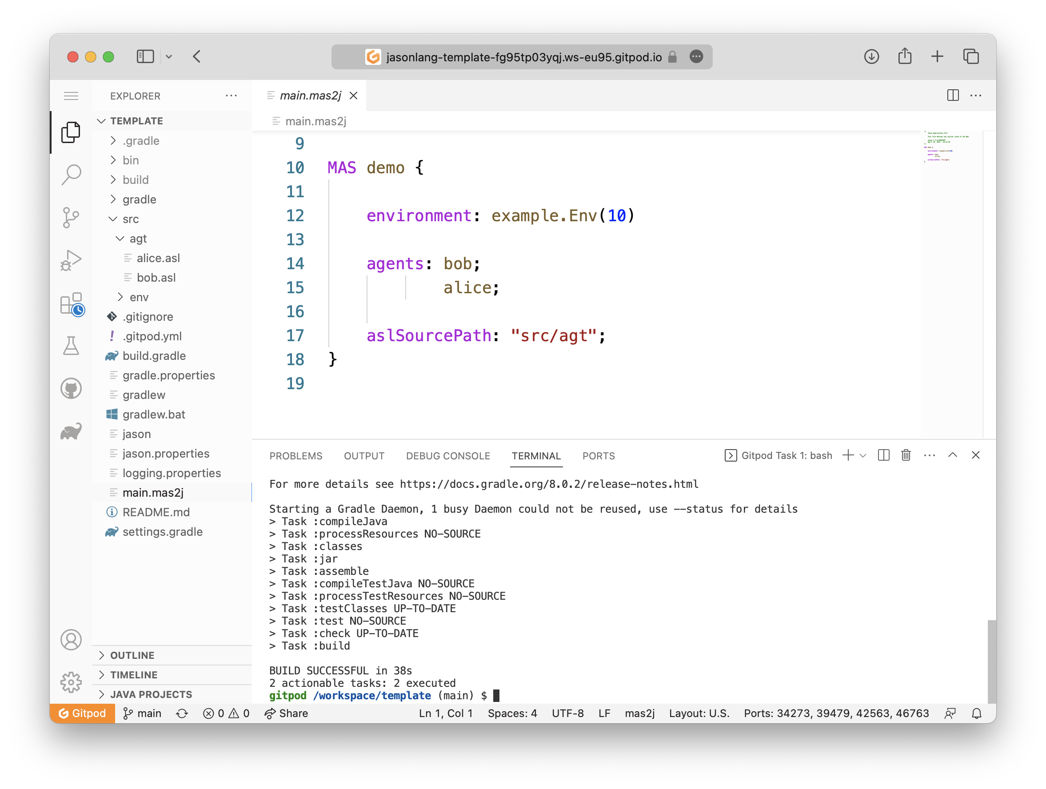
Task: Open terminal launch profile dropdown arrow
Action: 863,456
